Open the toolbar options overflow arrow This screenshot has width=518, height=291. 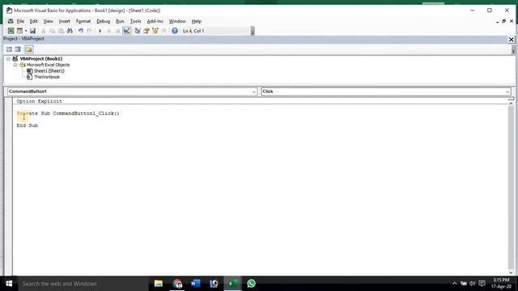253,31
